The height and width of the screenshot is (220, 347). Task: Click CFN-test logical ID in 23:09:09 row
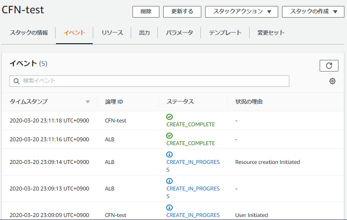click(x=115, y=215)
